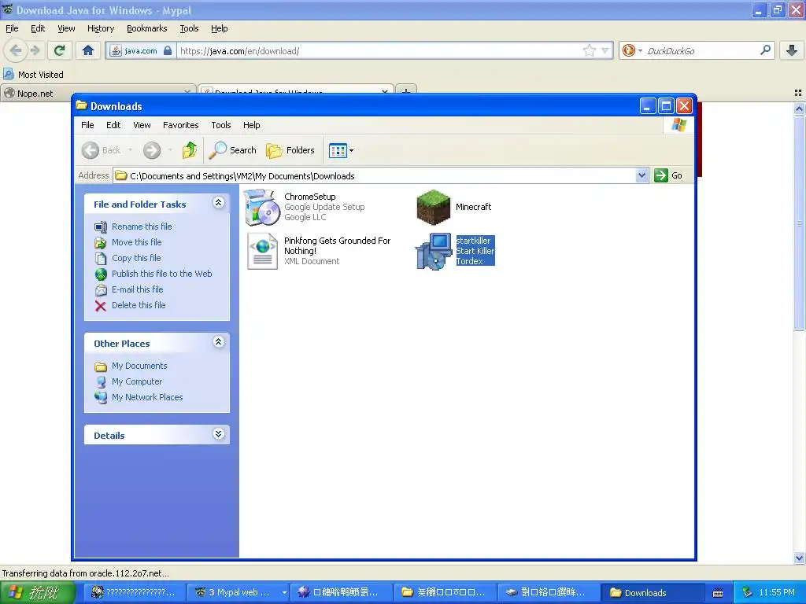This screenshot has width=806, height=604.
Task: Click the network tray icon
Action: tap(748, 592)
